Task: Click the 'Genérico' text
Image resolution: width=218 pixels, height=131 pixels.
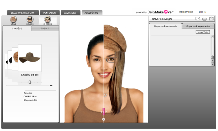Action: point(28,93)
